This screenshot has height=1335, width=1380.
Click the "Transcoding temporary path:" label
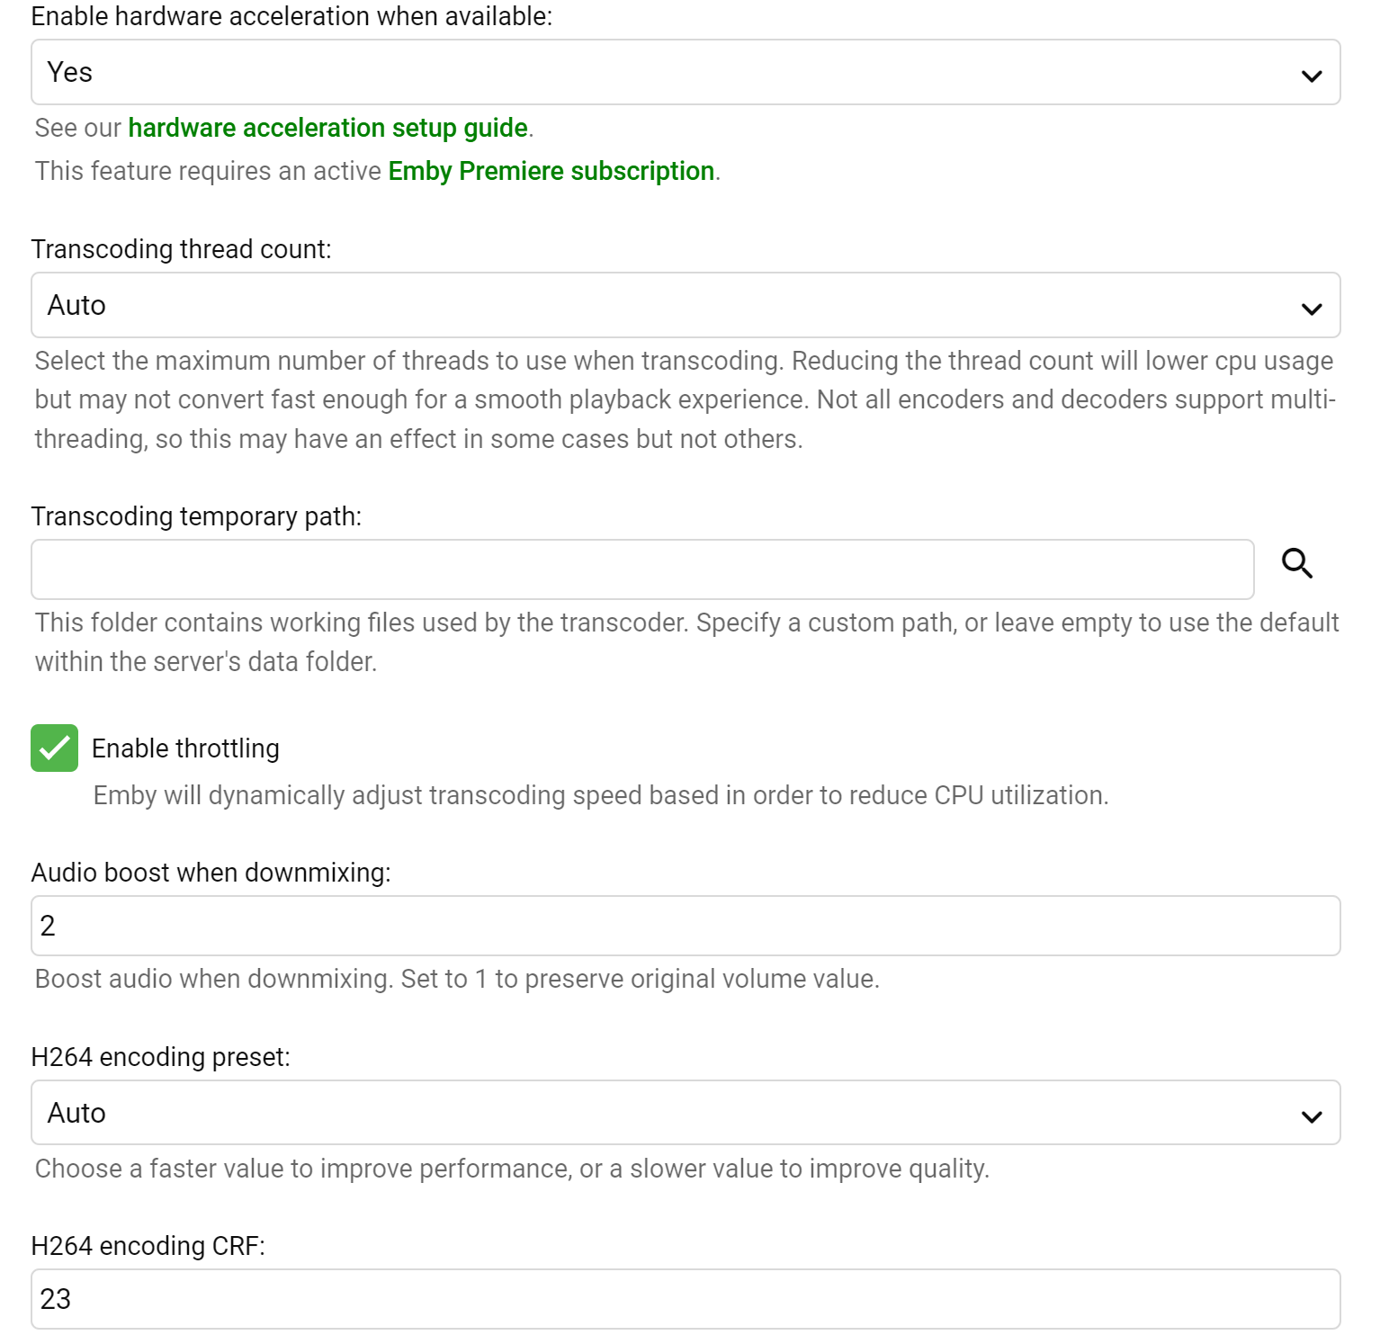pyautogui.click(x=196, y=516)
